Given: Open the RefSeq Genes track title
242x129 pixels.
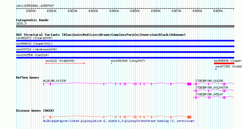Looking at the screenshot, I should click(x=27, y=78).
